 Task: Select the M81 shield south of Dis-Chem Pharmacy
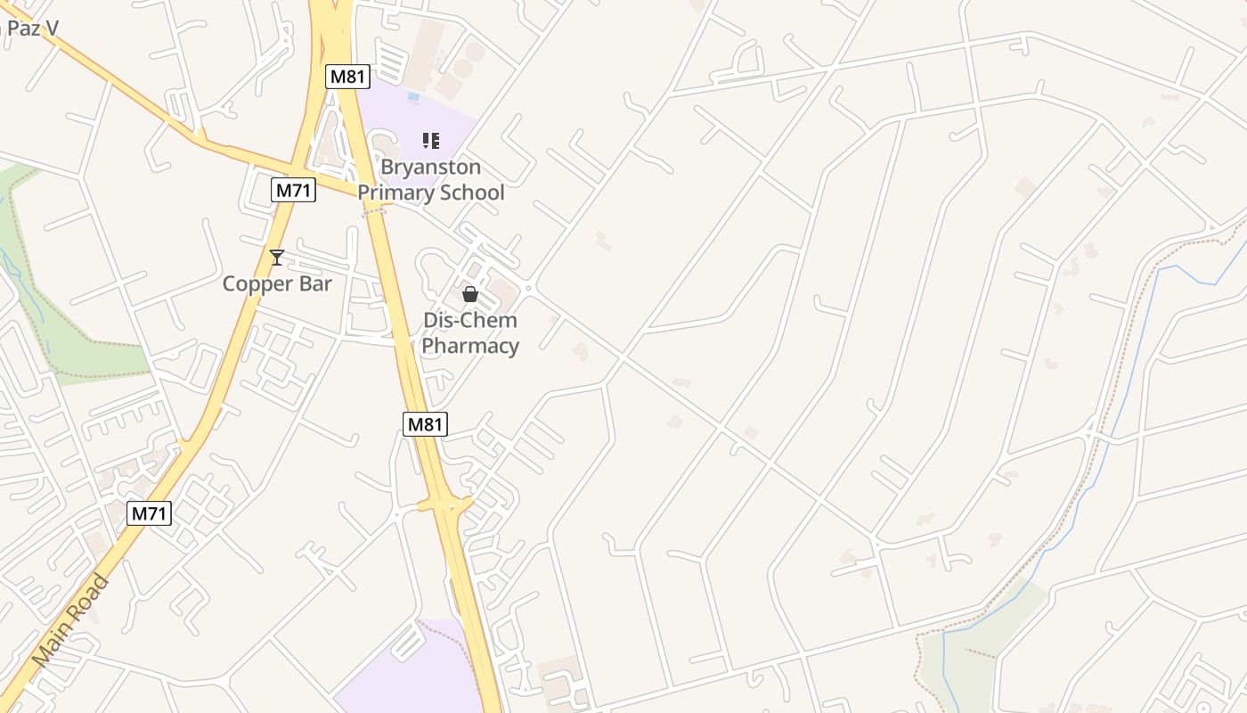425,424
